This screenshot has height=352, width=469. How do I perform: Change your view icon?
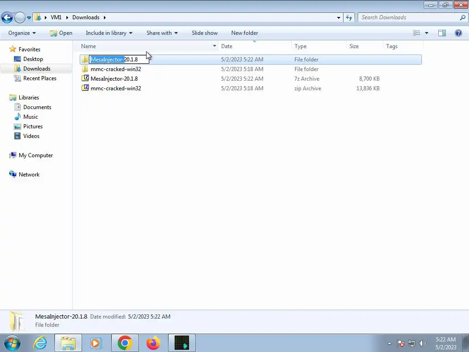pos(417,33)
